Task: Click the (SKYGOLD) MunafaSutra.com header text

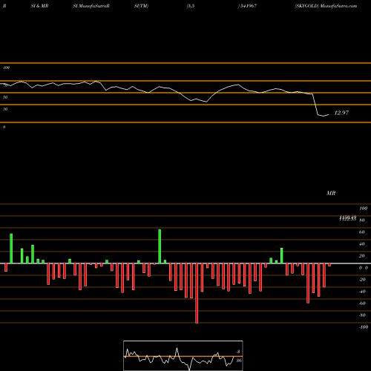Action: pyautogui.click(x=326, y=6)
